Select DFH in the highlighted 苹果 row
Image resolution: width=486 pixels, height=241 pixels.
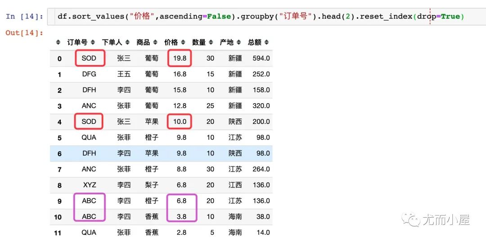[x=89, y=153]
